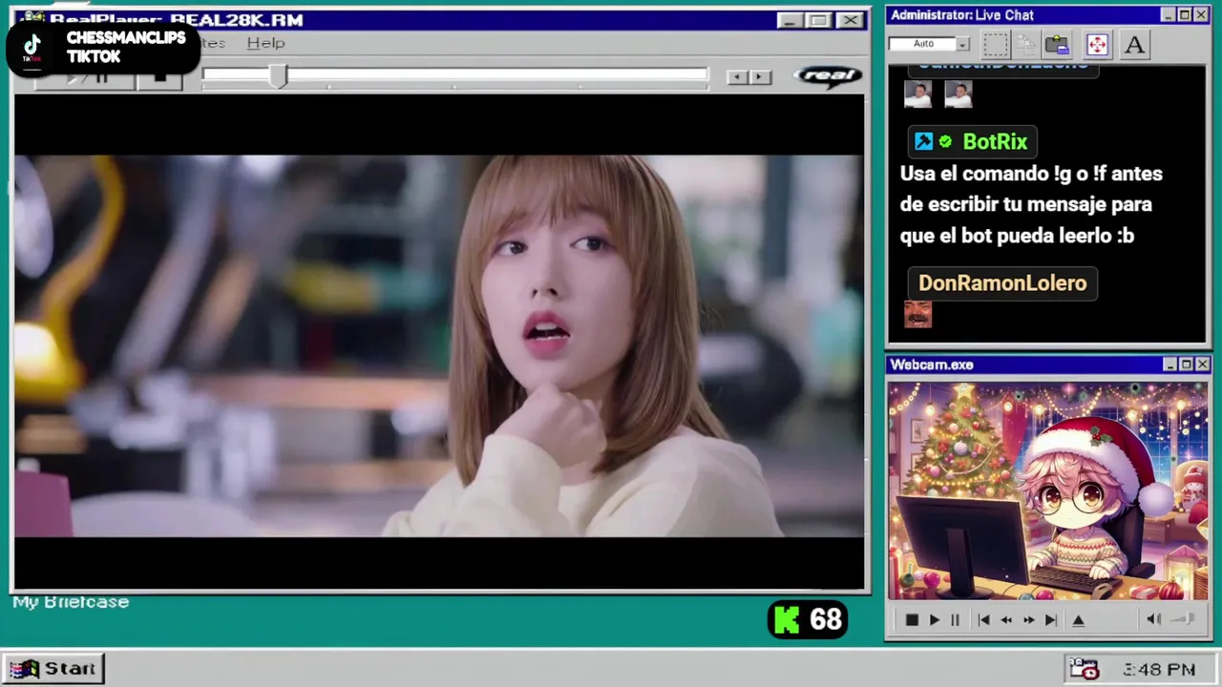
Task: Click the red arrows fullscreen icon in Live Chat
Action: click(x=1097, y=45)
